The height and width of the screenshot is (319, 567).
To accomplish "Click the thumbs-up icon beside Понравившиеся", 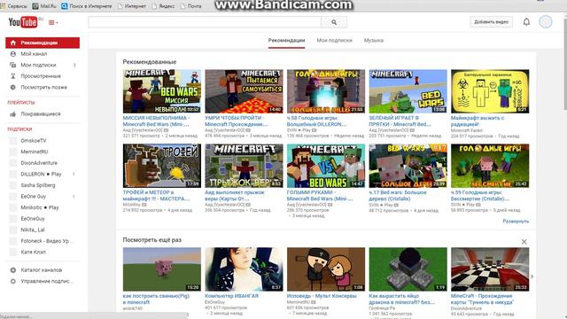I will 13,114.
